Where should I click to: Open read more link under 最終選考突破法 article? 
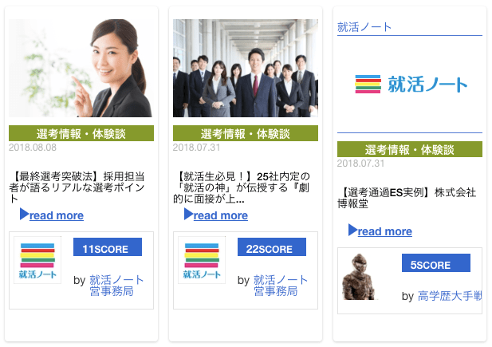coord(57,215)
